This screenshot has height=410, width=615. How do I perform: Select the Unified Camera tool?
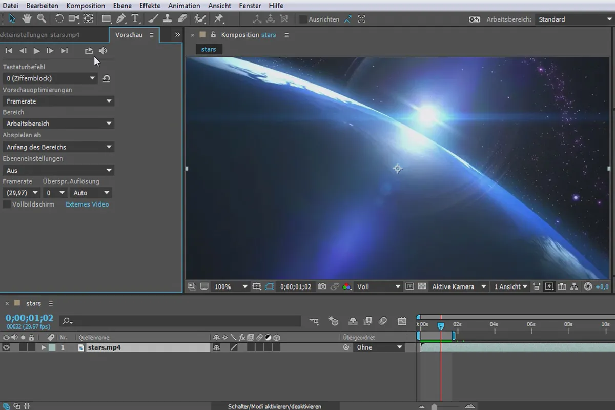[x=74, y=19]
